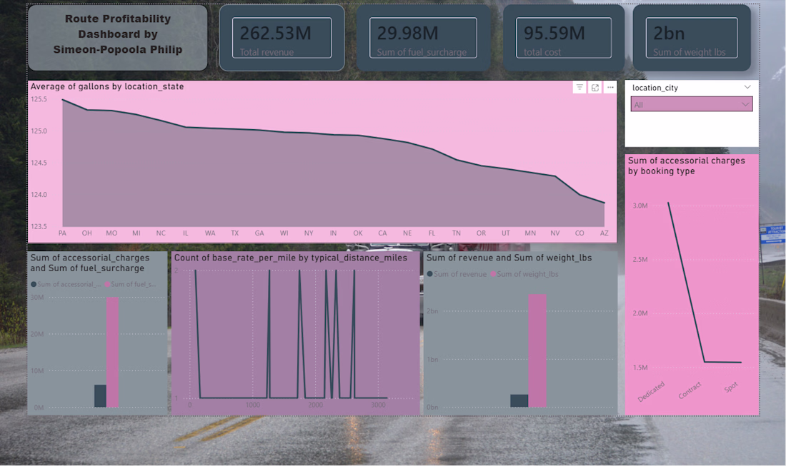The width and height of the screenshot is (786, 466).
Task: Click the 'CA' state axis label
Action: click(x=382, y=233)
